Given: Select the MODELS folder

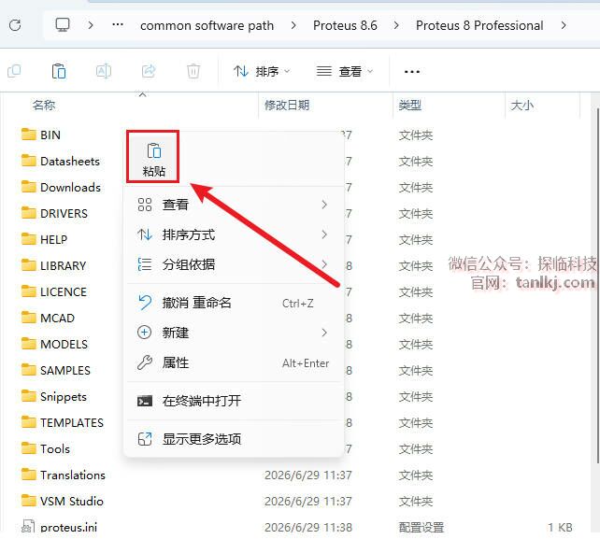Looking at the screenshot, I should (x=54, y=344).
